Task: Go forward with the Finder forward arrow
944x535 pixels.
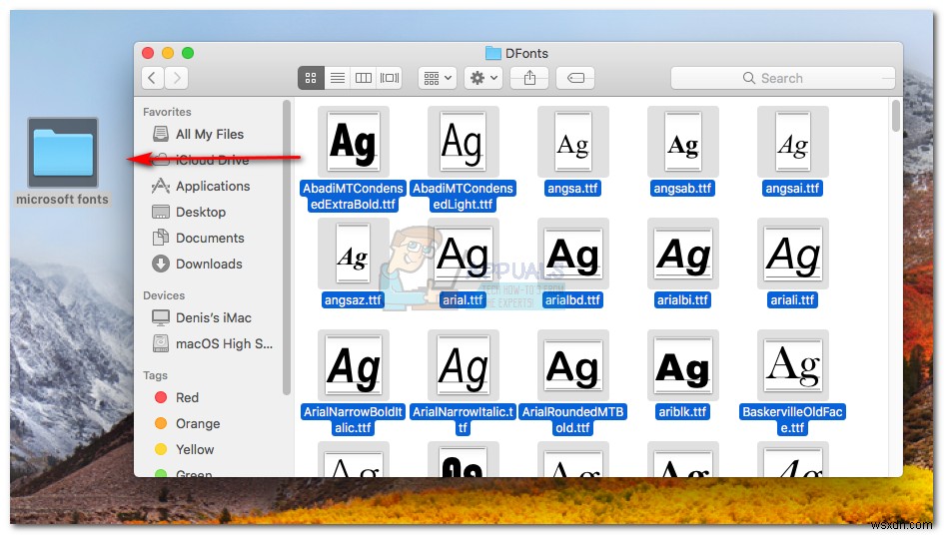Action: (177, 78)
